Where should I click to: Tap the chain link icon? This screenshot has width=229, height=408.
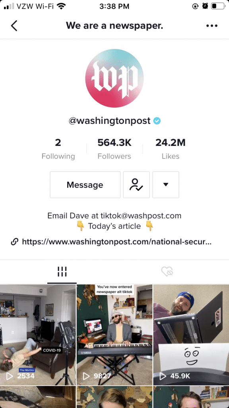click(15, 242)
